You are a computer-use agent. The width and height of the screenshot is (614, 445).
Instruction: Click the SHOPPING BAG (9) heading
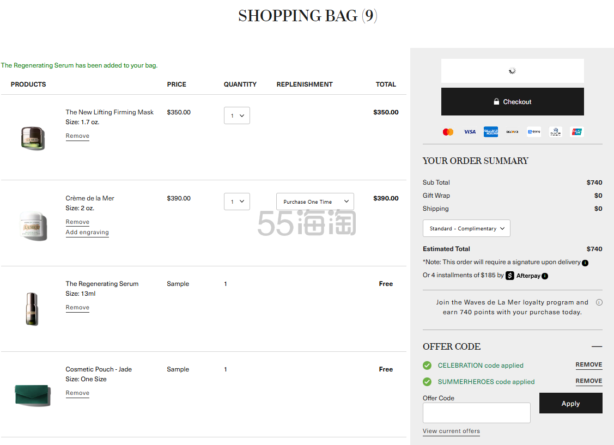click(x=308, y=16)
